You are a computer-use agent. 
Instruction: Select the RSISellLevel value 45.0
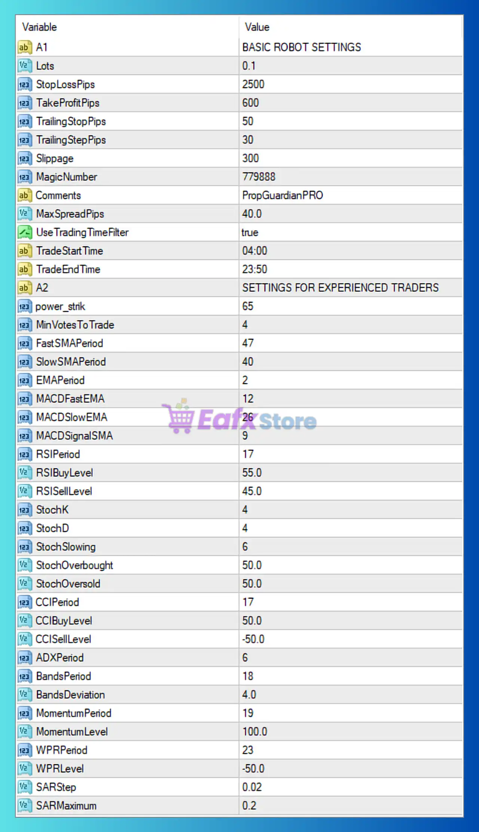[x=252, y=491]
